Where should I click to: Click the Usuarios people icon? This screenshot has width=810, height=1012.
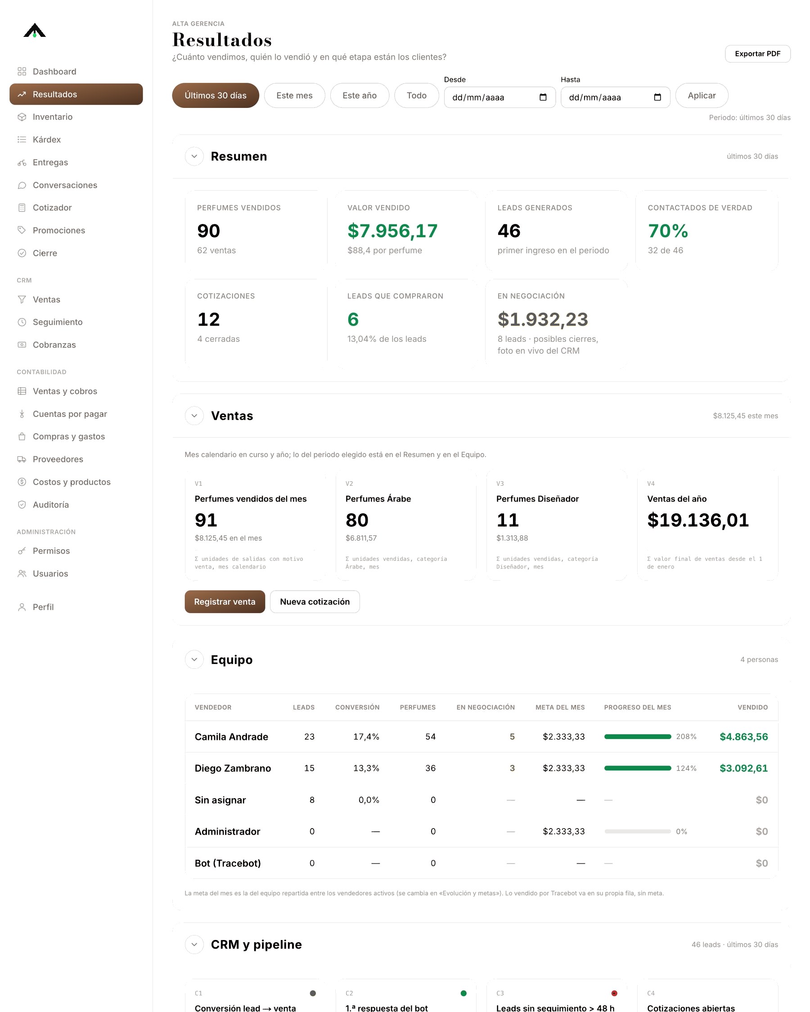[22, 573]
